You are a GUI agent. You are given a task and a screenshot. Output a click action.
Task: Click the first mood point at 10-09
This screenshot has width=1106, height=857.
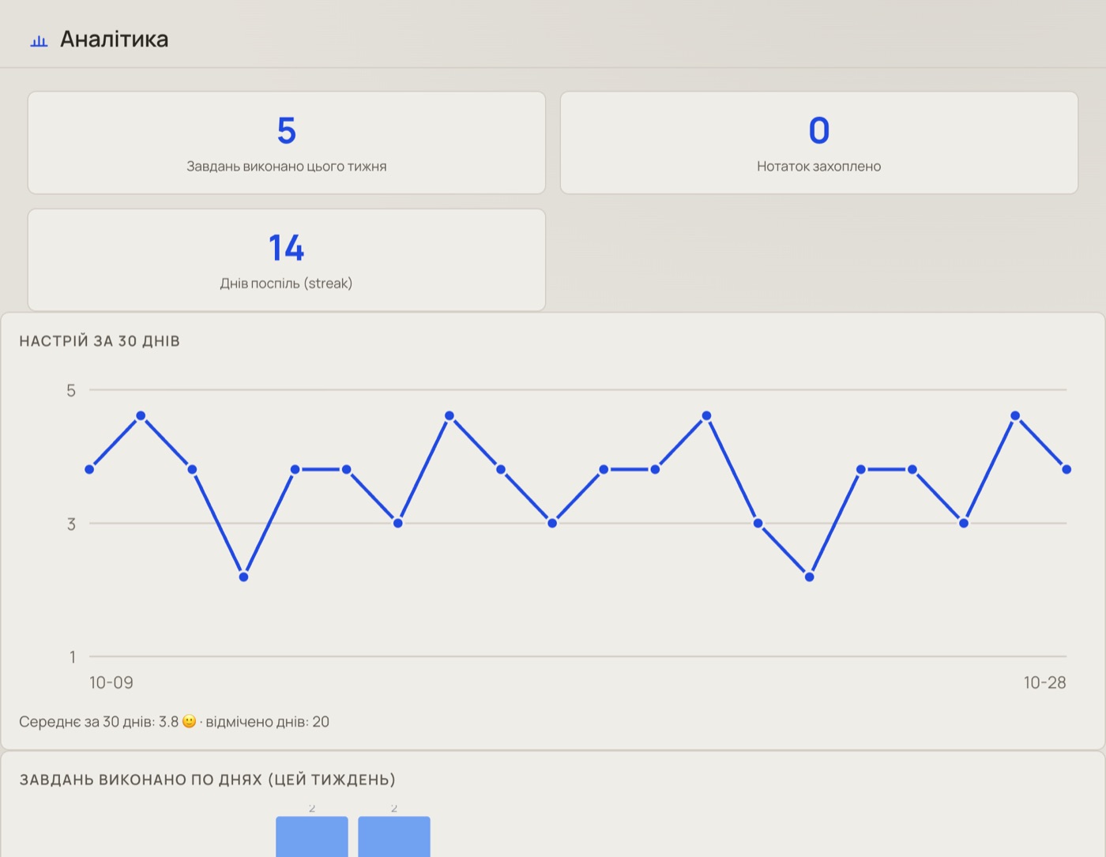[x=89, y=469]
